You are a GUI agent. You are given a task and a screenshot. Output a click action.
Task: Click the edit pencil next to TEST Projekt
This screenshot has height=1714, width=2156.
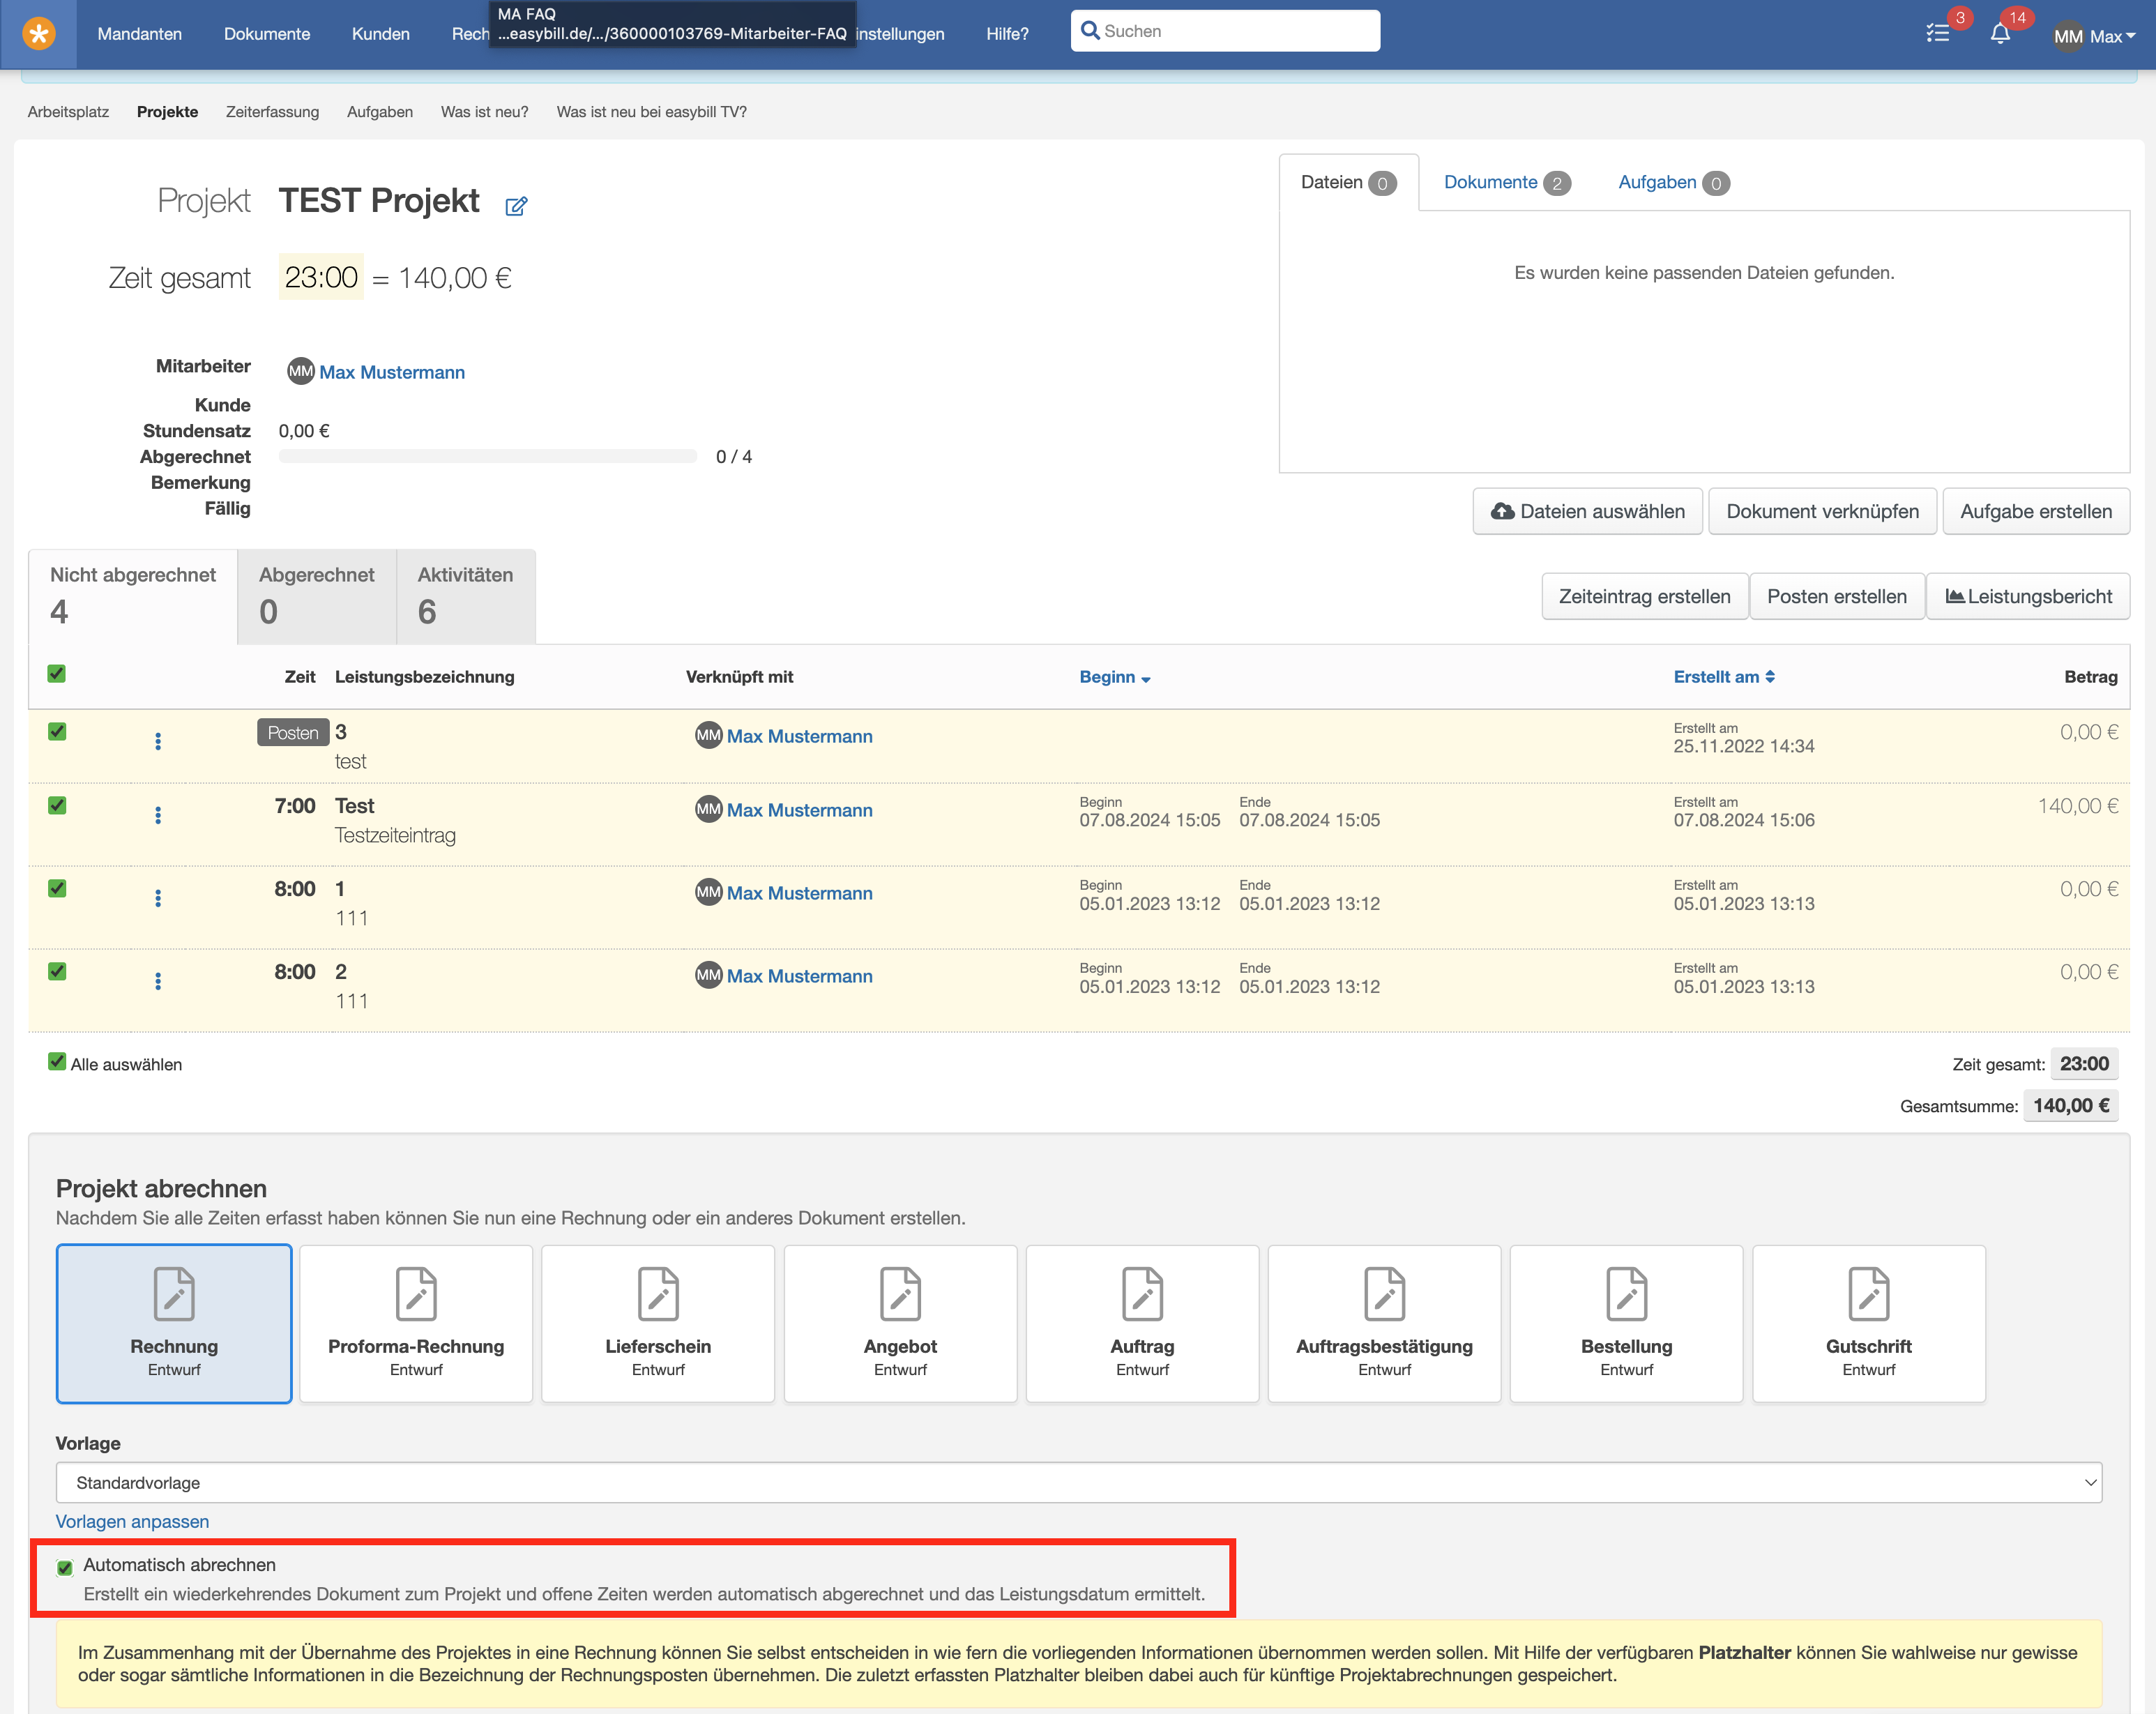pyautogui.click(x=516, y=206)
